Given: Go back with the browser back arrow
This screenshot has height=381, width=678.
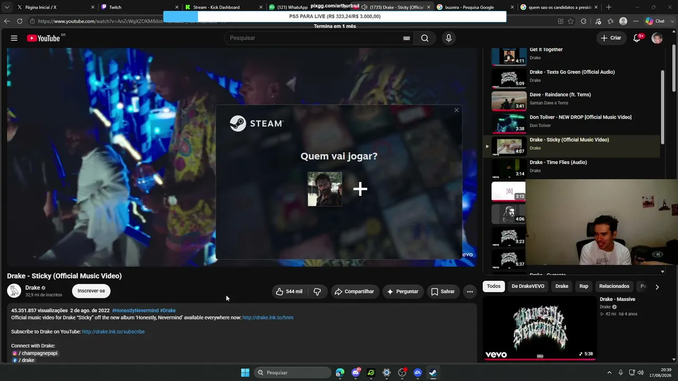Looking at the screenshot, I should (7, 21).
